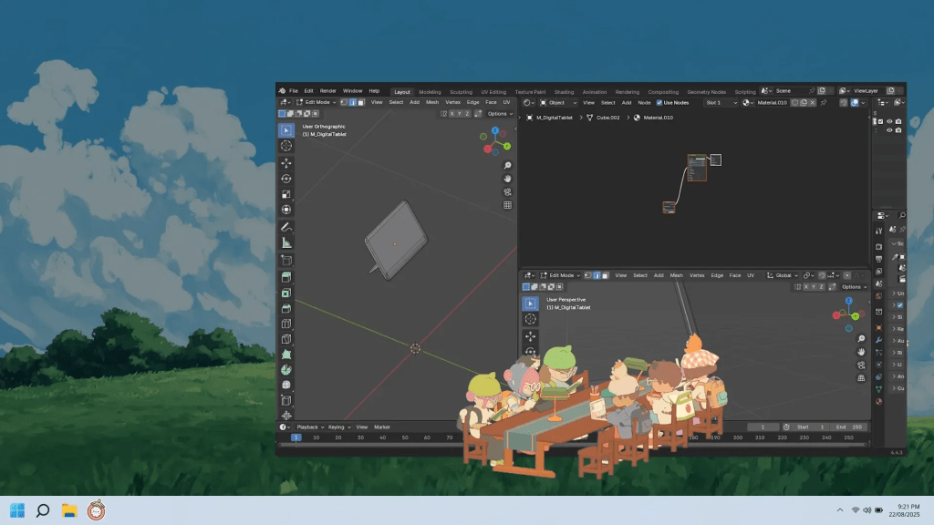Screen dimensions: 934x525
Task: Click the zoom magnifier in top-left viewport
Action: point(507,165)
